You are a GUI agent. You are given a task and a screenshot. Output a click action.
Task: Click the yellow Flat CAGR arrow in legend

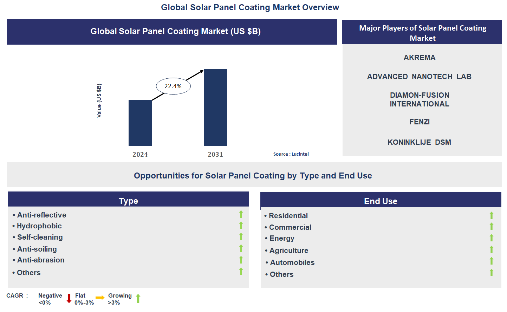pyautogui.click(x=100, y=298)
